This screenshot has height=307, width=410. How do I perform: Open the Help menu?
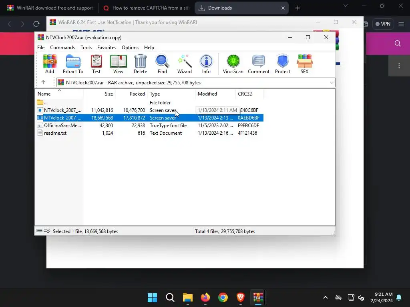coord(149,48)
